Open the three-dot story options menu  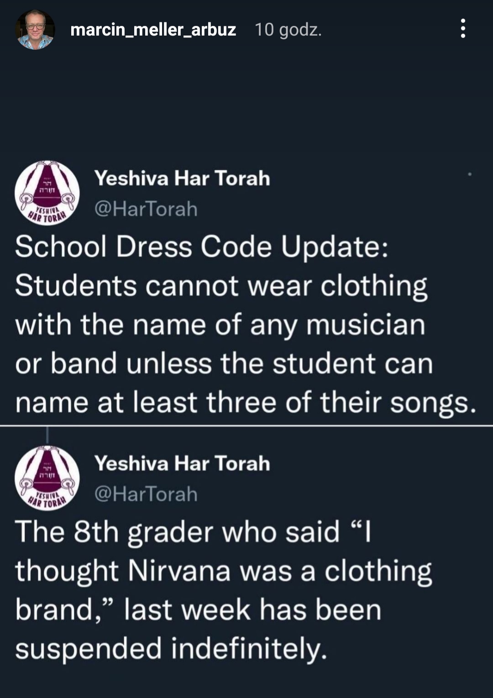(463, 29)
